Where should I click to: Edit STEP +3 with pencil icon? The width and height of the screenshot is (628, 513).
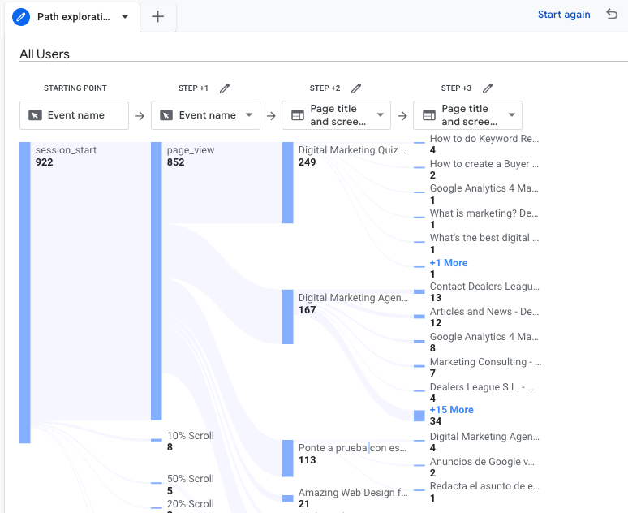click(488, 88)
